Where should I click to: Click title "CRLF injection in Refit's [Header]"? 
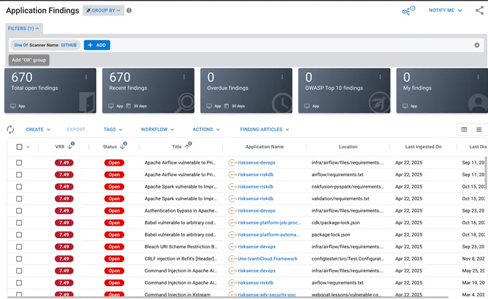(181, 259)
